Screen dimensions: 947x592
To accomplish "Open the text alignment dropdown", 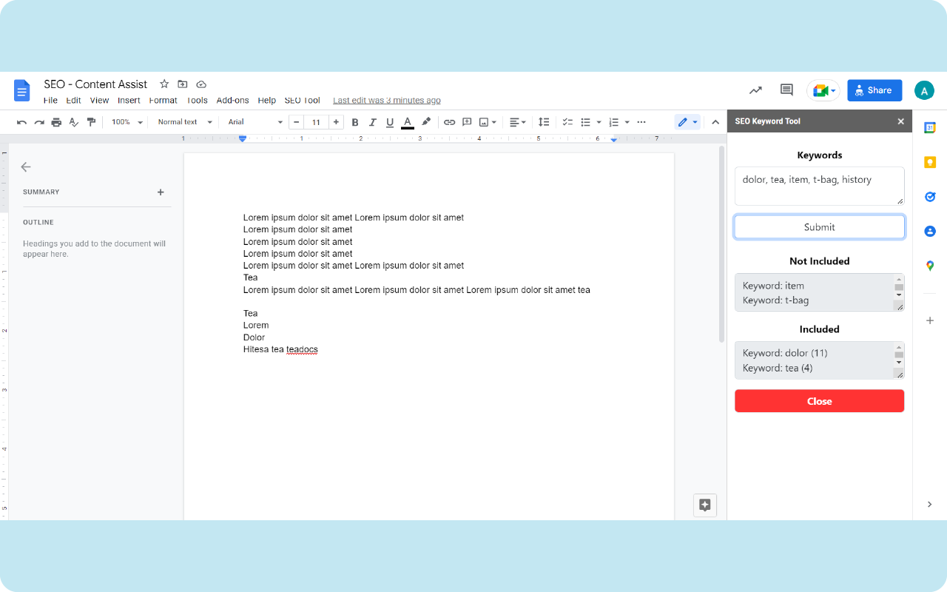I will click(x=518, y=122).
